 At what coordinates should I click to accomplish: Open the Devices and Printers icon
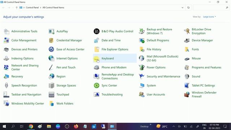tap(6, 49)
